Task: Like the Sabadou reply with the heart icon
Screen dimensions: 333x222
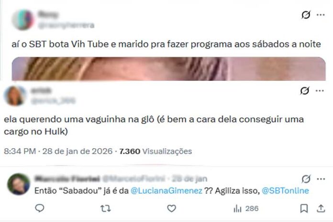Action: [172, 209]
